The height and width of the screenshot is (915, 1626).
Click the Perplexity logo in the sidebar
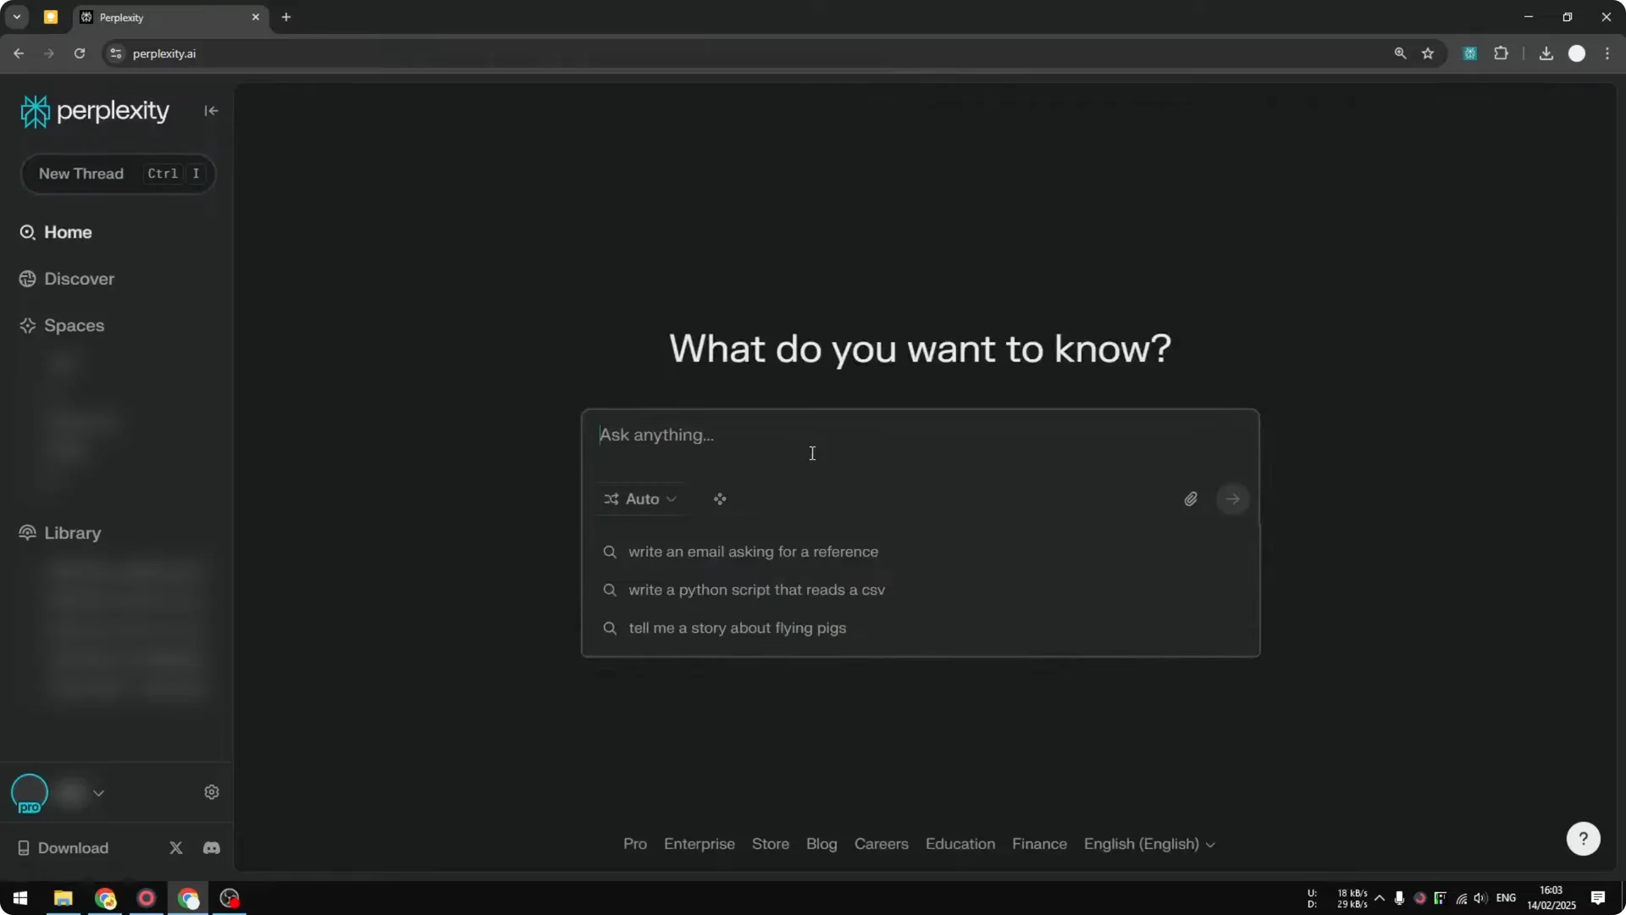(93, 110)
